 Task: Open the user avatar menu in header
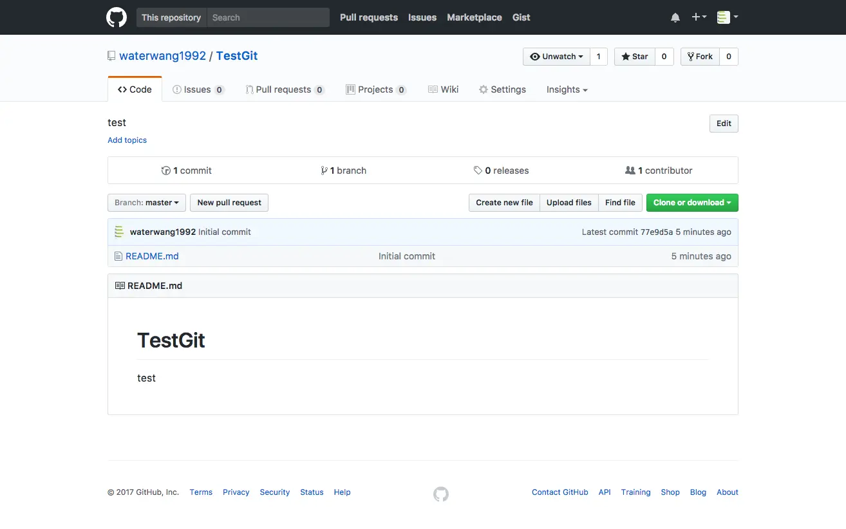728,17
